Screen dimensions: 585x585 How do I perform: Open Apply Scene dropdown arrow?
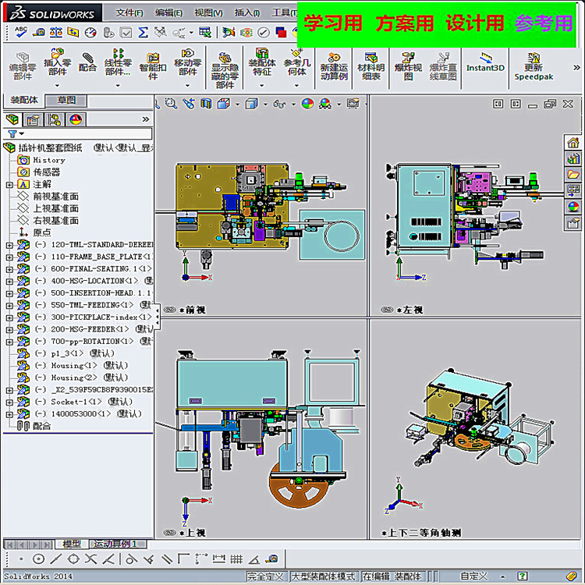click(x=339, y=105)
